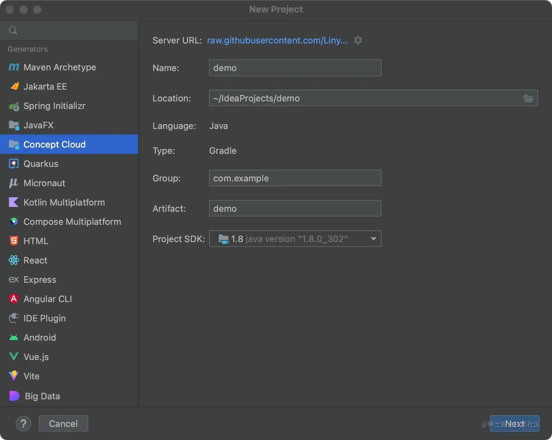The width and height of the screenshot is (552, 440).
Task: Select the HTML generator label
Action: [36, 241]
